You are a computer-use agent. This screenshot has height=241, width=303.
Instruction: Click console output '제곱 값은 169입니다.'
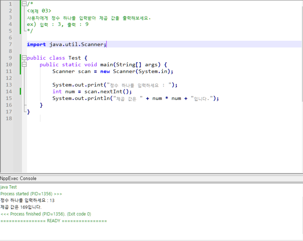click(x=21, y=207)
